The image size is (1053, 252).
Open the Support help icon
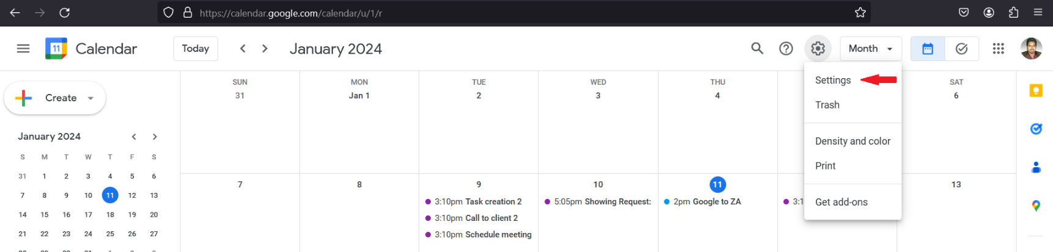pos(786,49)
